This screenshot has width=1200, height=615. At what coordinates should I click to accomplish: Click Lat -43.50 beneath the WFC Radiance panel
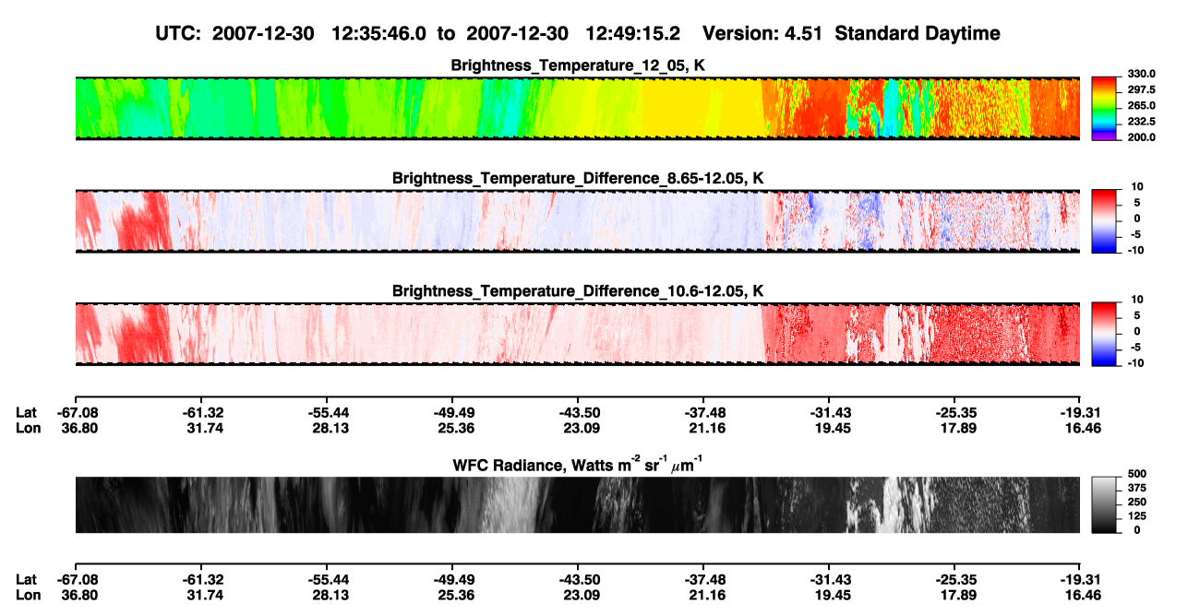pyautogui.click(x=578, y=579)
